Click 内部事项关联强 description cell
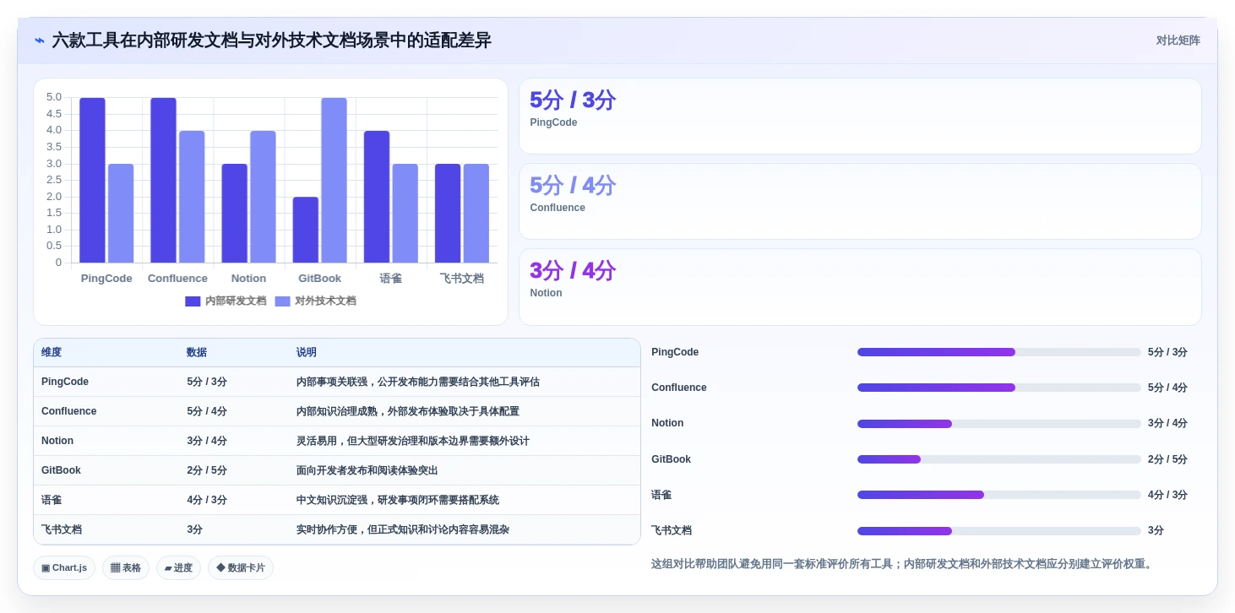This screenshot has height=613, width=1235. click(x=418, y=382)
